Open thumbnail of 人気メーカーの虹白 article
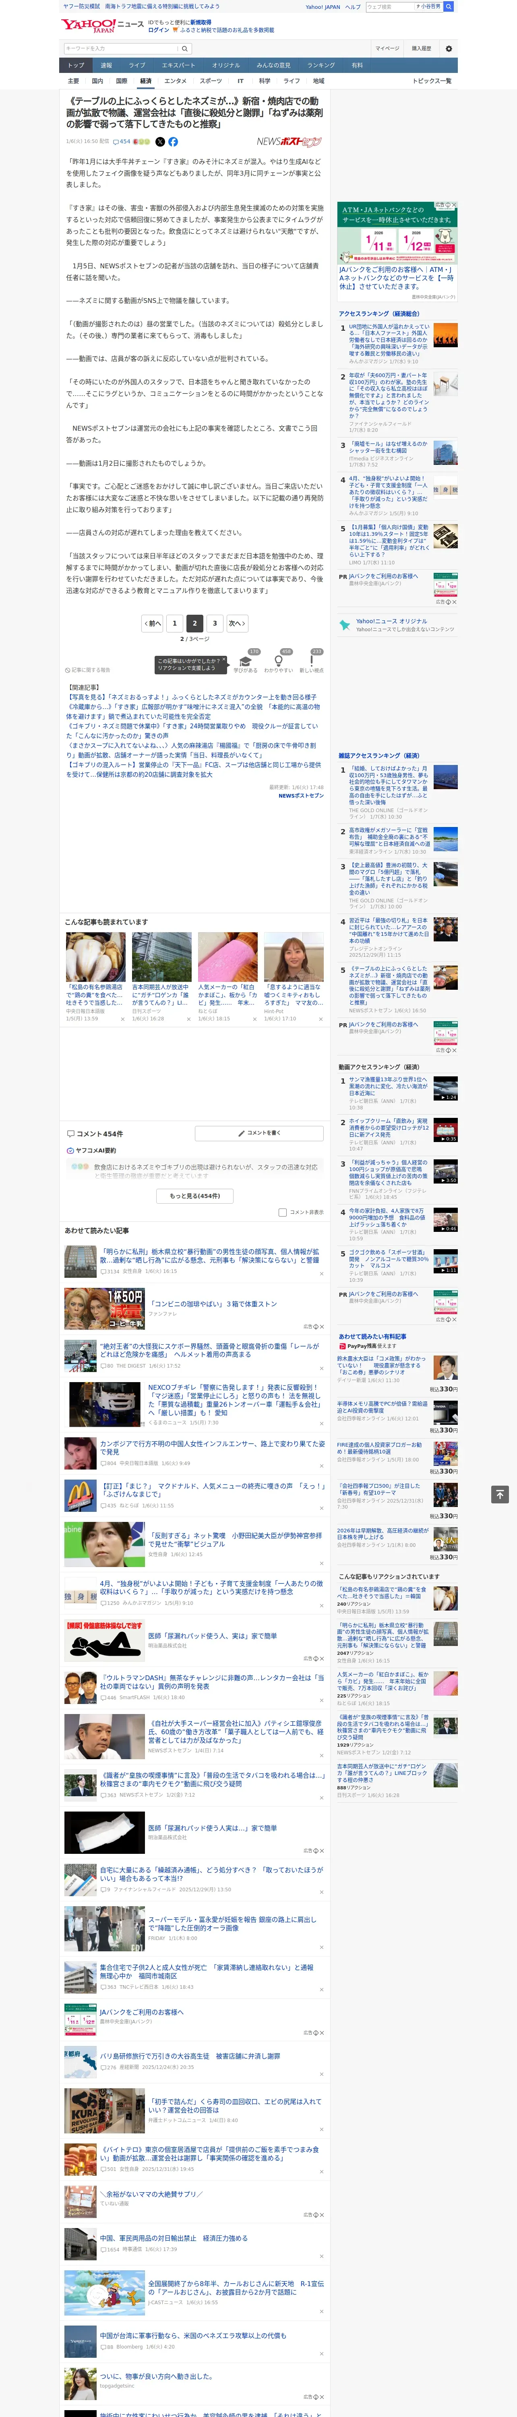The width and height of the screenshot is (517, 2417). tap(227, 957)
